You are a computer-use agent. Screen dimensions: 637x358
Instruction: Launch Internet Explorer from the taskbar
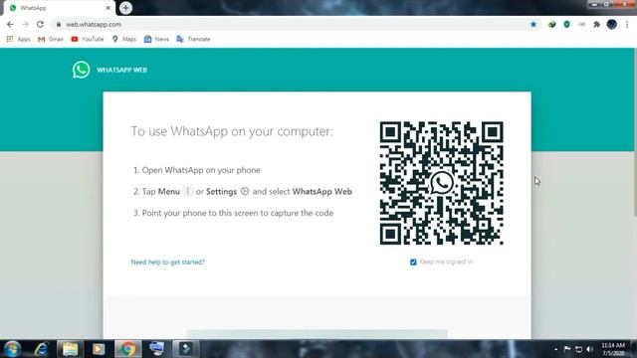tap(41, 349)
